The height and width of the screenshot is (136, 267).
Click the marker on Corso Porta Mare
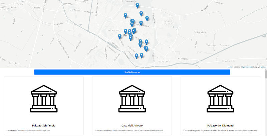point(141,23)
